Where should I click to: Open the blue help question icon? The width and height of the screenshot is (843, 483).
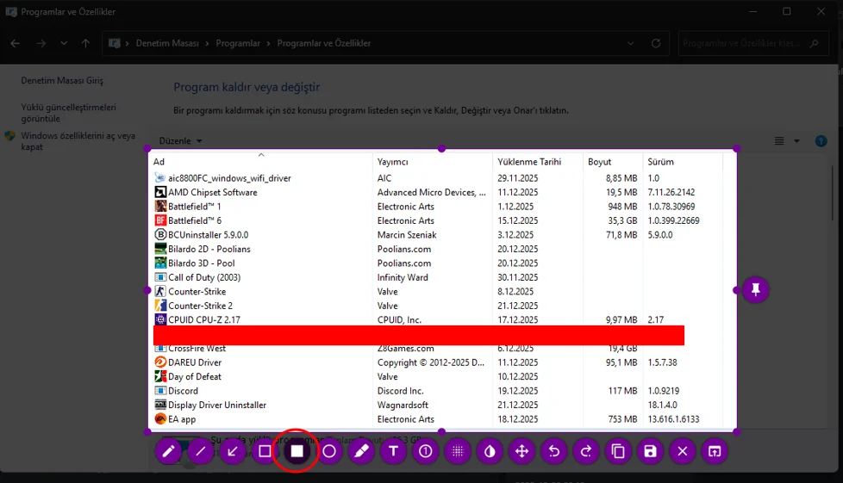[x=821, y=140]
